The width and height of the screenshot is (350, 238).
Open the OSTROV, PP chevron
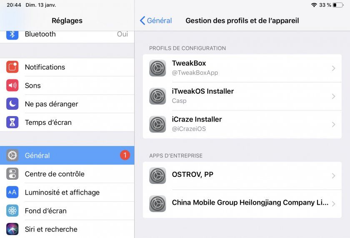[333, 176]
